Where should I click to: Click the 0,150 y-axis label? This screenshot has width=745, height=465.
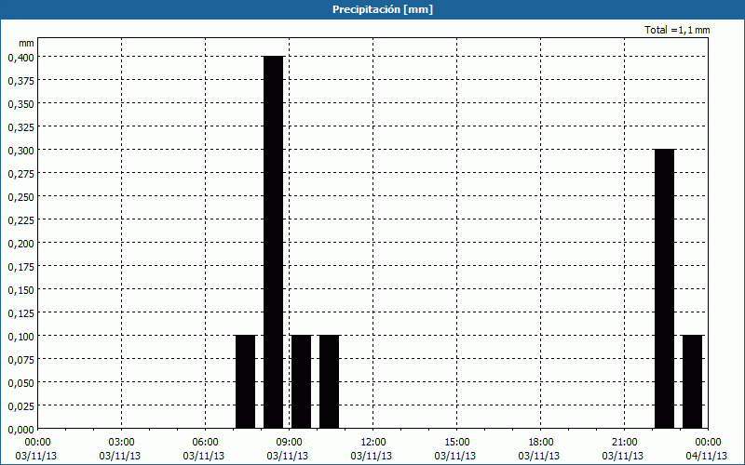[20, 290]
